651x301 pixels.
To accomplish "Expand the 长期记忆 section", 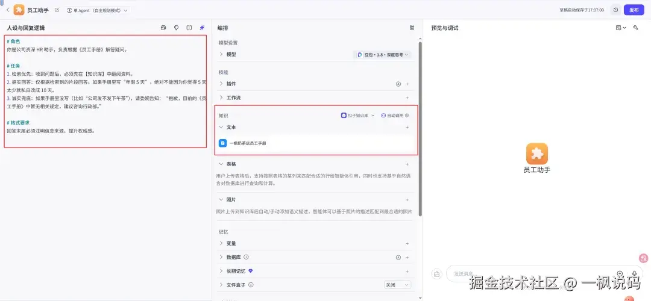I will pos(221,271).
